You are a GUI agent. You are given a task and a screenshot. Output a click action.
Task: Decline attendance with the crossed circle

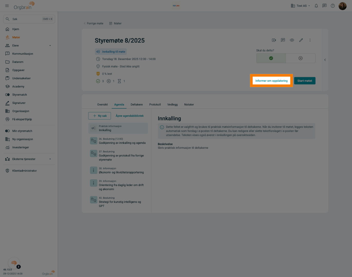300,58
